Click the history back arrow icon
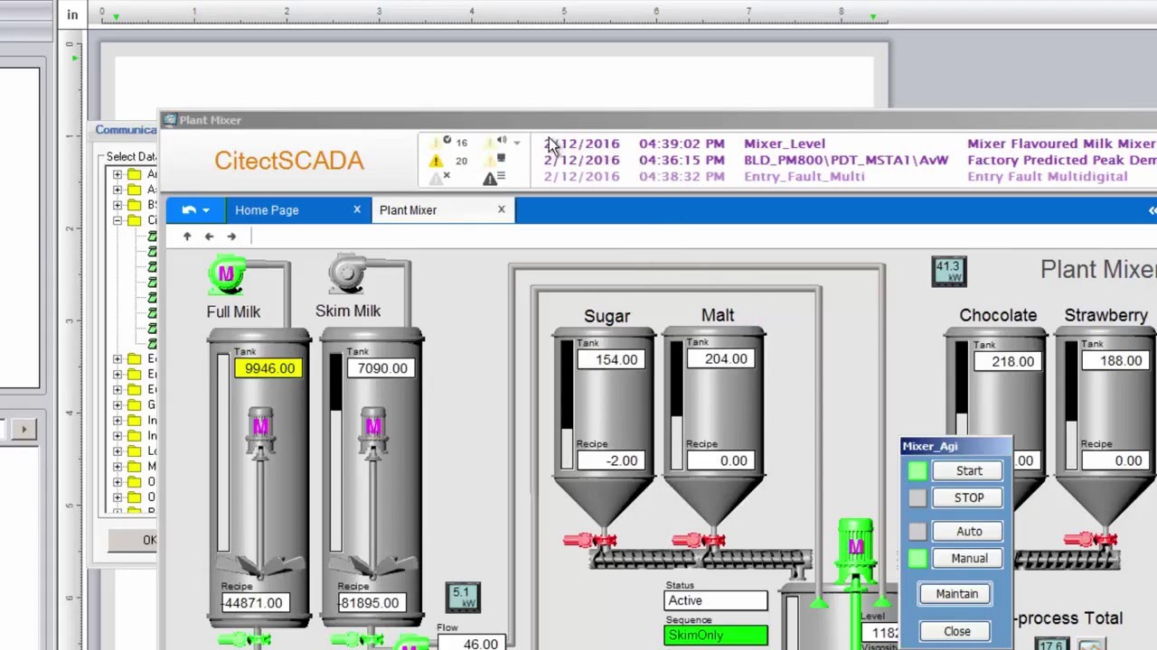Viewport: 1157px width, 650px height. coord(188,209)
